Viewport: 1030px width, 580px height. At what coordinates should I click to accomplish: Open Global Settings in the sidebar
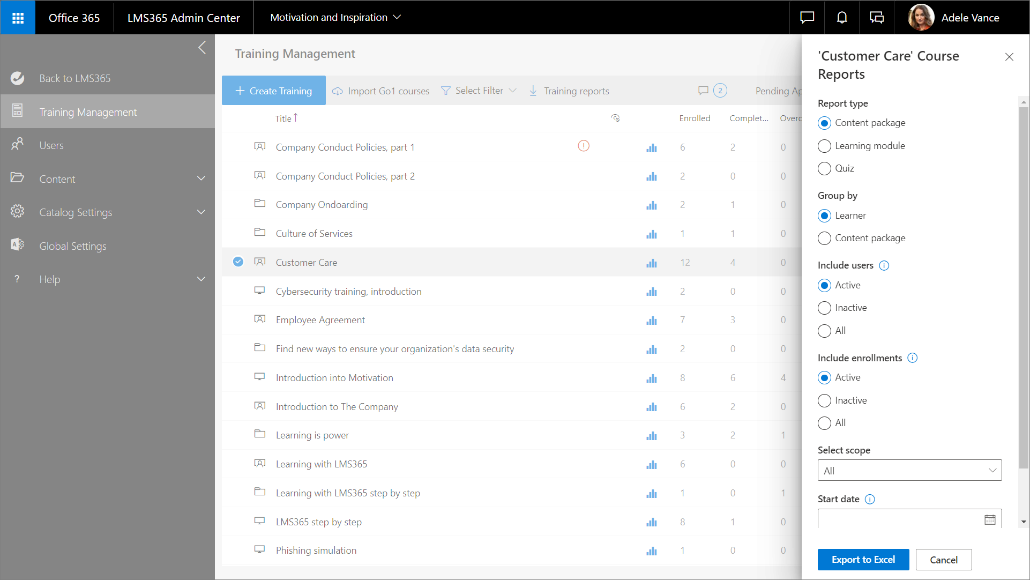click(73, 246)
